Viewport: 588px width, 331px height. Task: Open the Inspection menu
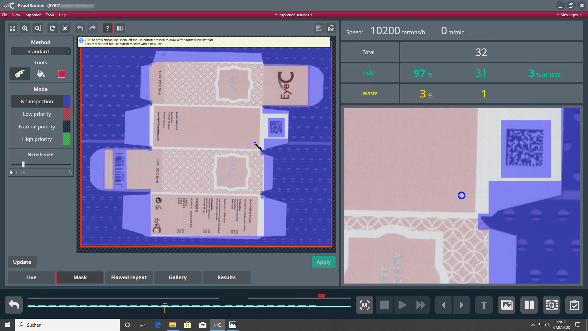33,15
